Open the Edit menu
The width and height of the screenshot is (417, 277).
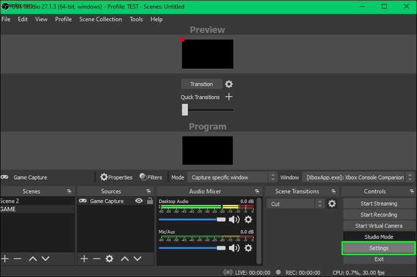click(22, 19)
